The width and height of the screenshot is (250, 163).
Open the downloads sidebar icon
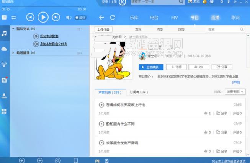tap(4, 96)
